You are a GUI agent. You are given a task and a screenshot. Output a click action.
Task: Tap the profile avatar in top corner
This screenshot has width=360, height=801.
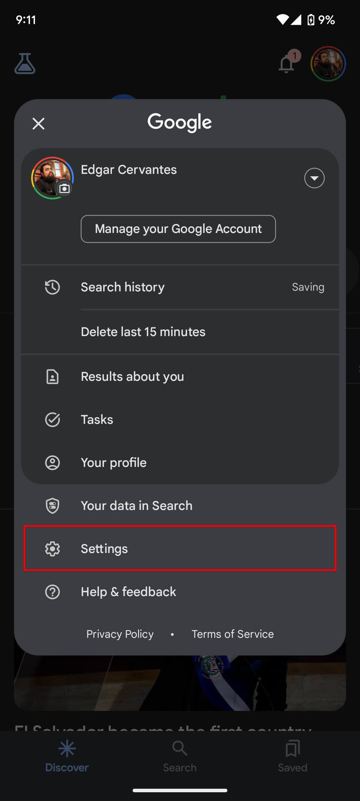coord(328,64)
